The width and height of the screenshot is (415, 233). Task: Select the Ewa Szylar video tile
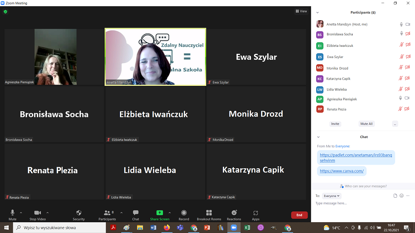[256, 57]
